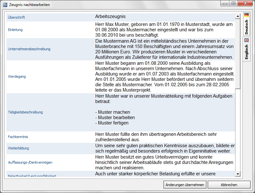Select the Auffassungs-/Denkvermögen row label
Viewport: 255px width, 193px height.
(30, 162)
